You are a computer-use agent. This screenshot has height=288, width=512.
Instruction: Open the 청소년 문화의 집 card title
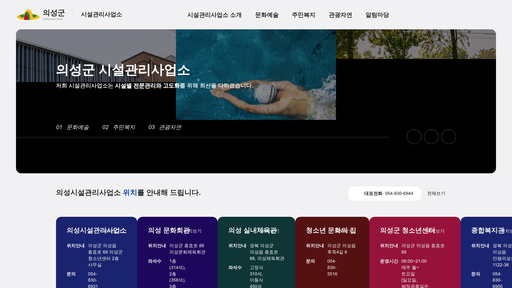(x=331, y=230)
